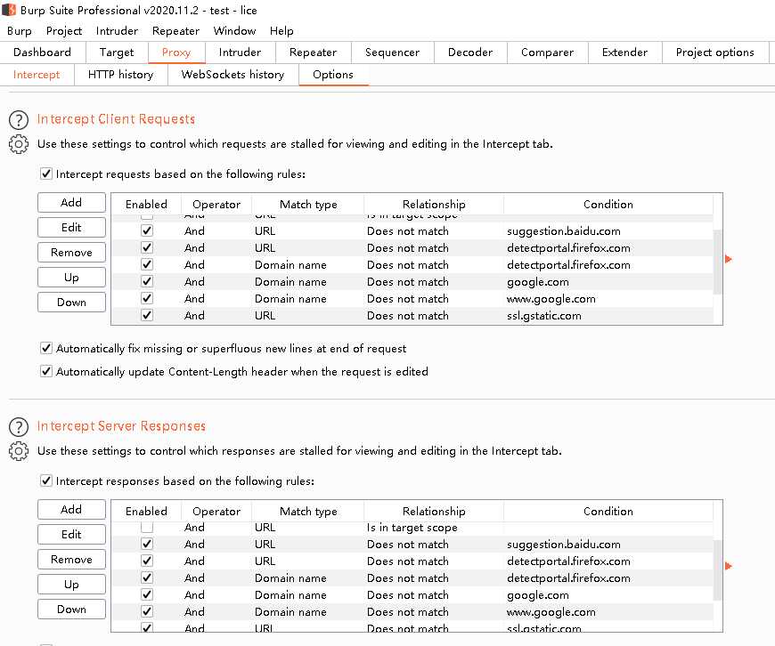Toggle 'Intercept requests based on the following rules'
The width and height of the screenshot is (775, 646).
46,174
